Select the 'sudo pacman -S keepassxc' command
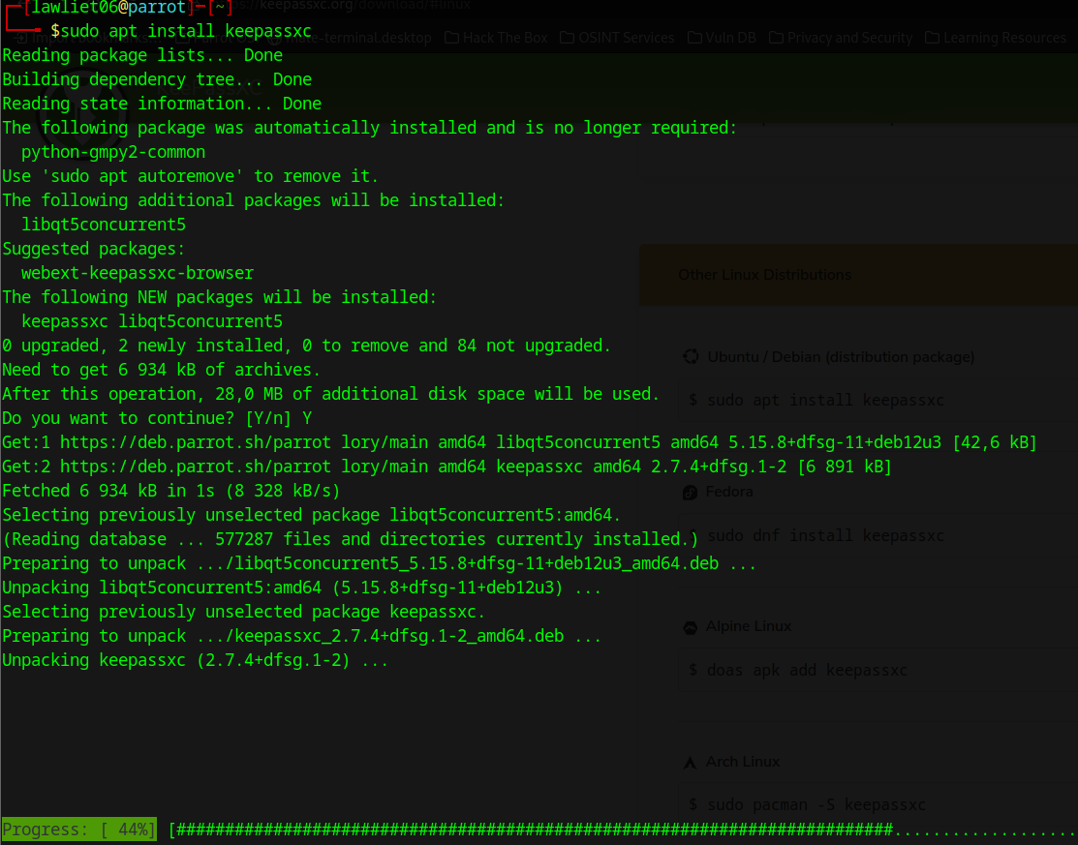This screenshot has width=1078, height=845. click(x=816, y=804)
